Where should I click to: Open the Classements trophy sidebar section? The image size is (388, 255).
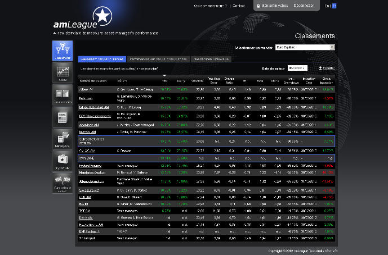[63, 51]
